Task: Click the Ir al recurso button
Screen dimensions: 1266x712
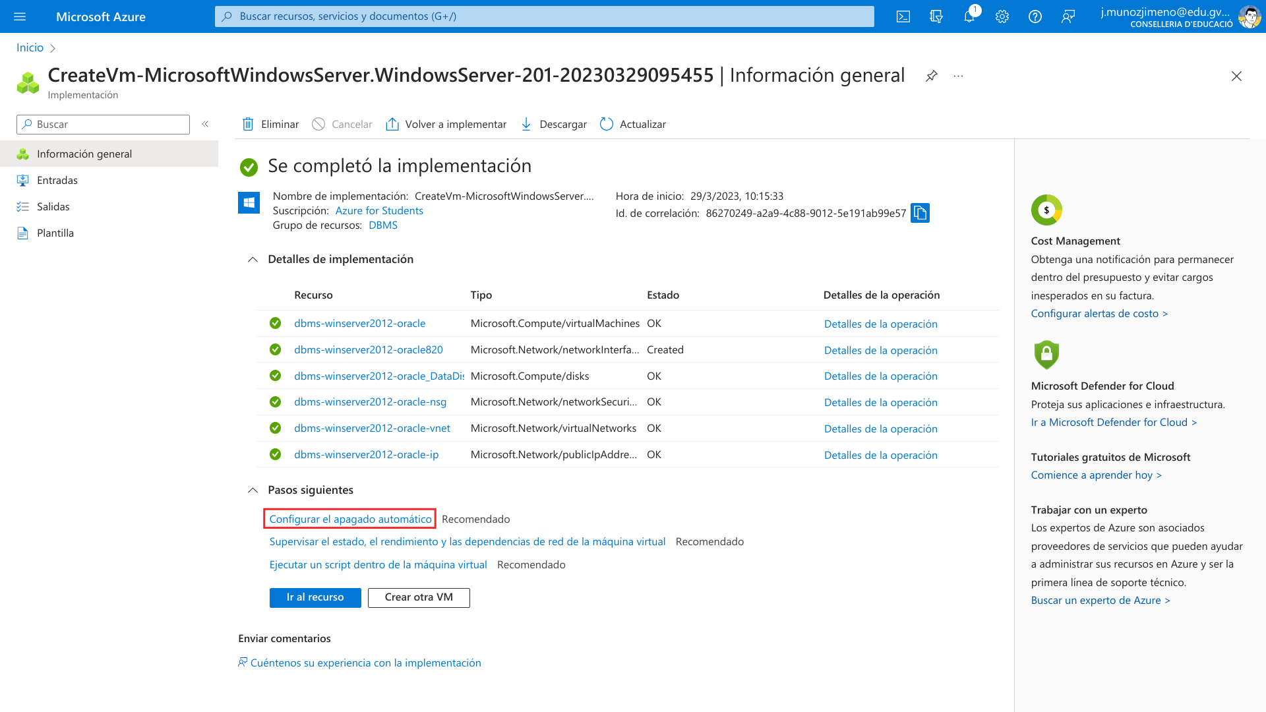Action: pyautogui.click(x=315, y=597)
